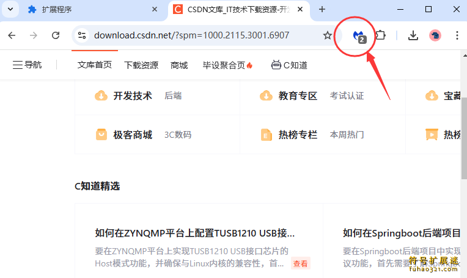The height and width of the screenshot is (278, 467).
Task: Open the Extensions puzzle menu
Action: (381, 35)
